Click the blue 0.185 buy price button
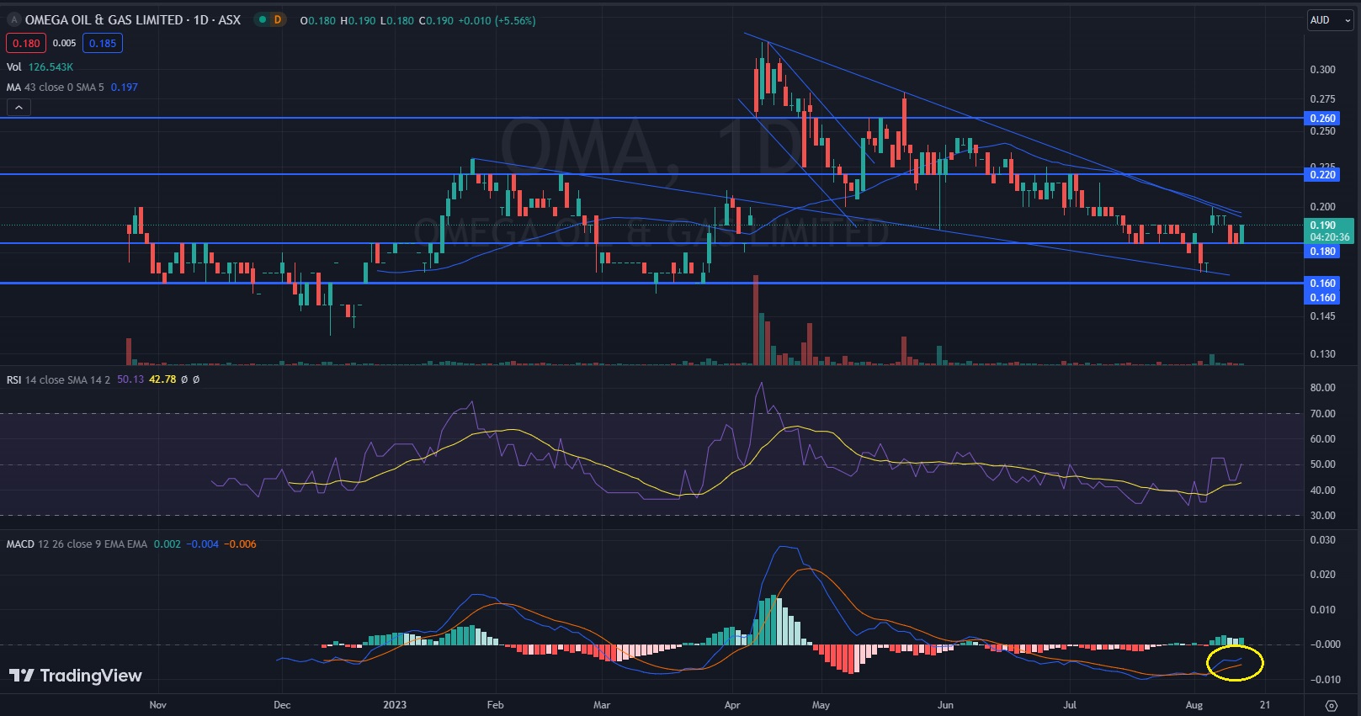The height and width of the screenshot is (716, 1361). (x=103, y=43)
